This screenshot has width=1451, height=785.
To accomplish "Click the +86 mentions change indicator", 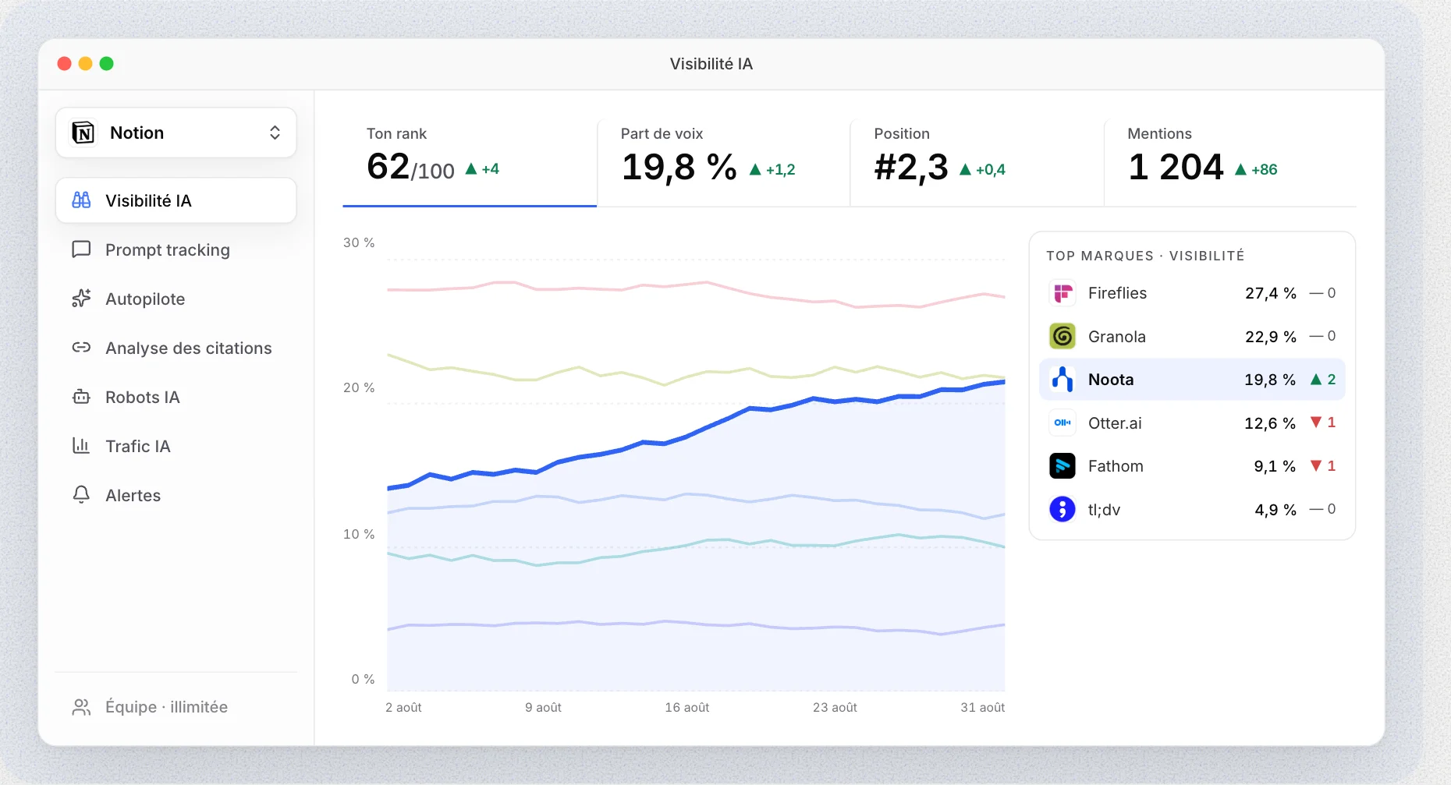I will [x=1256, y=169].
